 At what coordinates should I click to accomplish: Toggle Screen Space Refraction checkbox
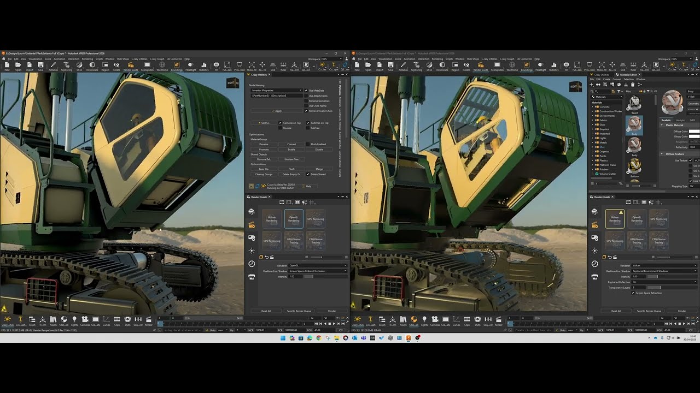point(634,293)
